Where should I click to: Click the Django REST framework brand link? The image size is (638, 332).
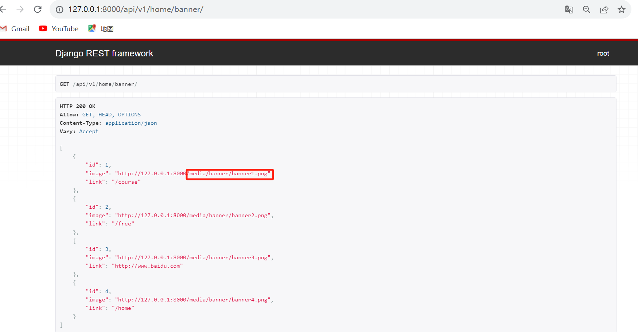coord(104,53)
